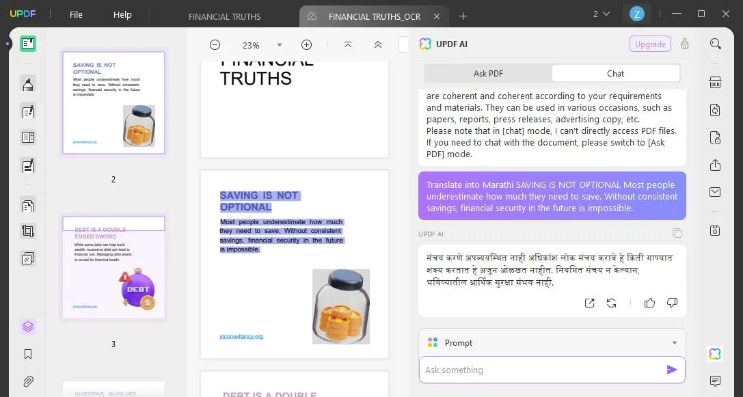Open the window count dropdown showing 2

(602, 14)
